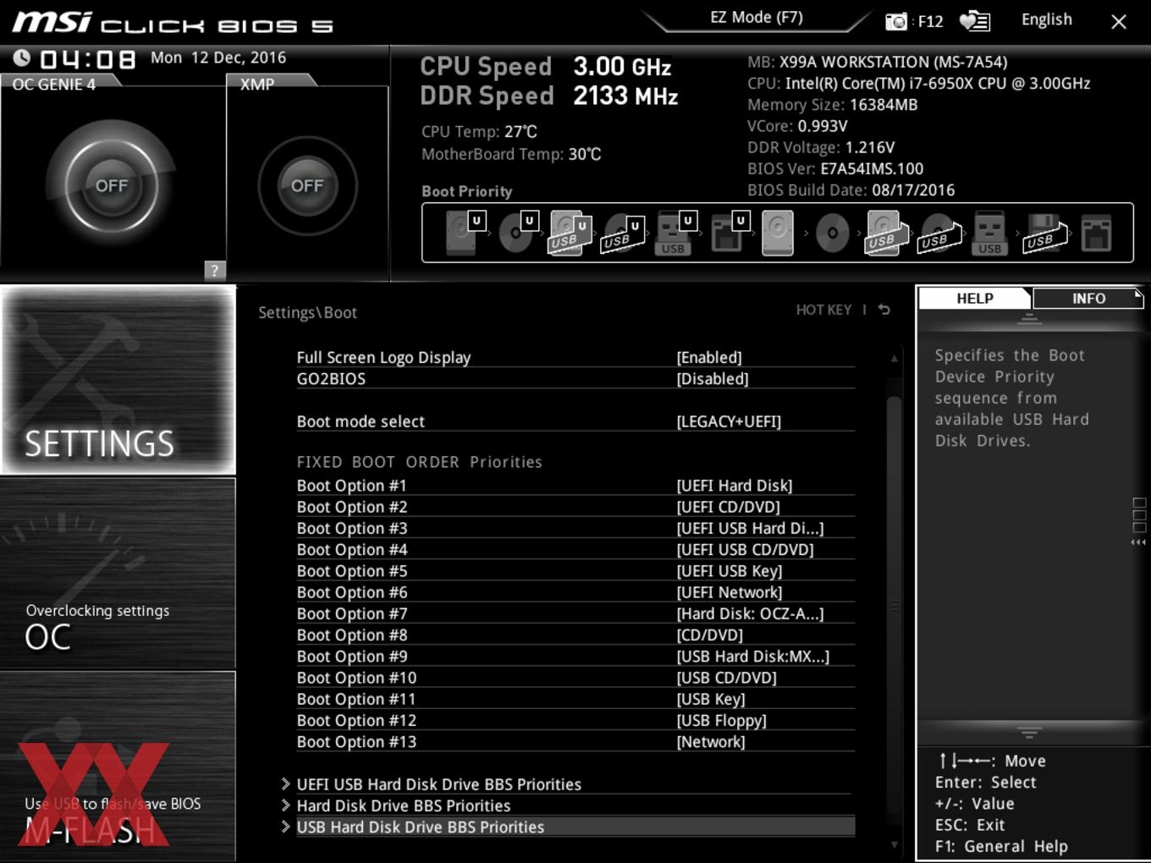Open the favorites heart icon
This screenshot has height=863, width=1151.
click(x=974, y=21)
